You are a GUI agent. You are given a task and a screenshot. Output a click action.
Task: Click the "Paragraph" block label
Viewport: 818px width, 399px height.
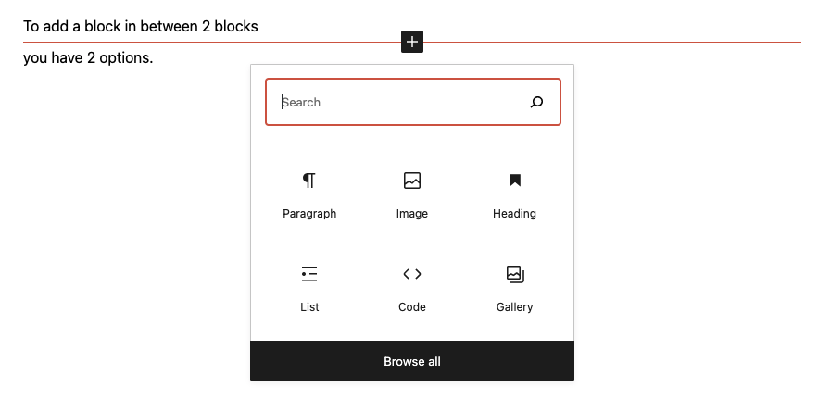[309, 214]
